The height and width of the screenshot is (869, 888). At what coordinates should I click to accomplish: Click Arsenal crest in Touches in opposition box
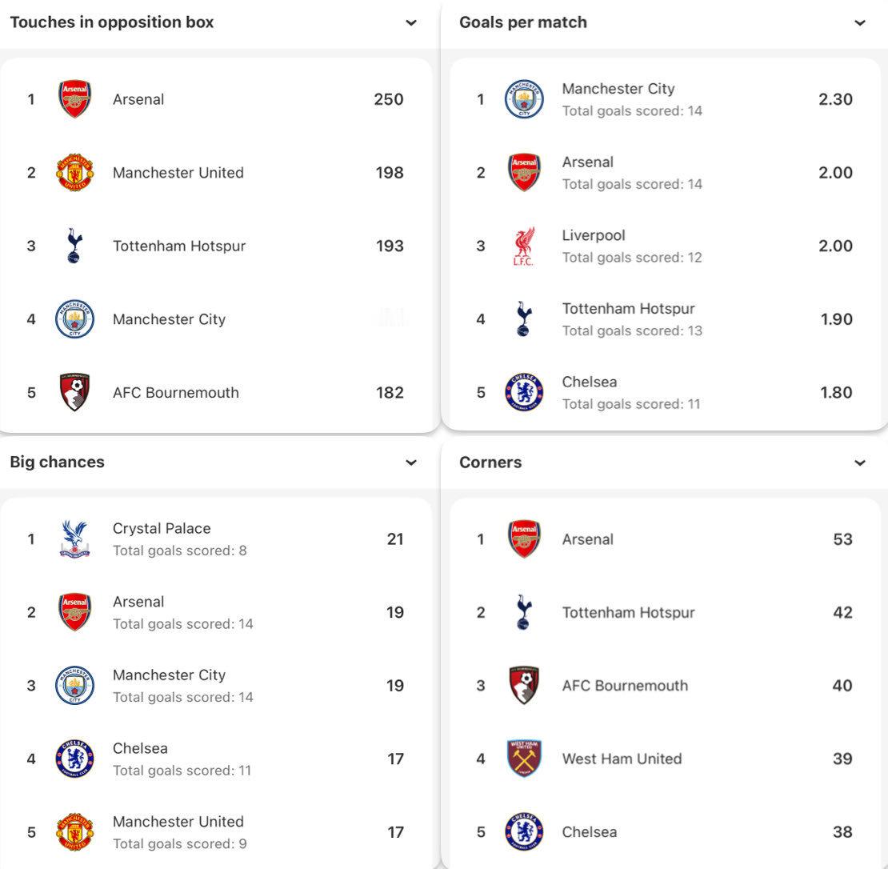tap(74, 99)
